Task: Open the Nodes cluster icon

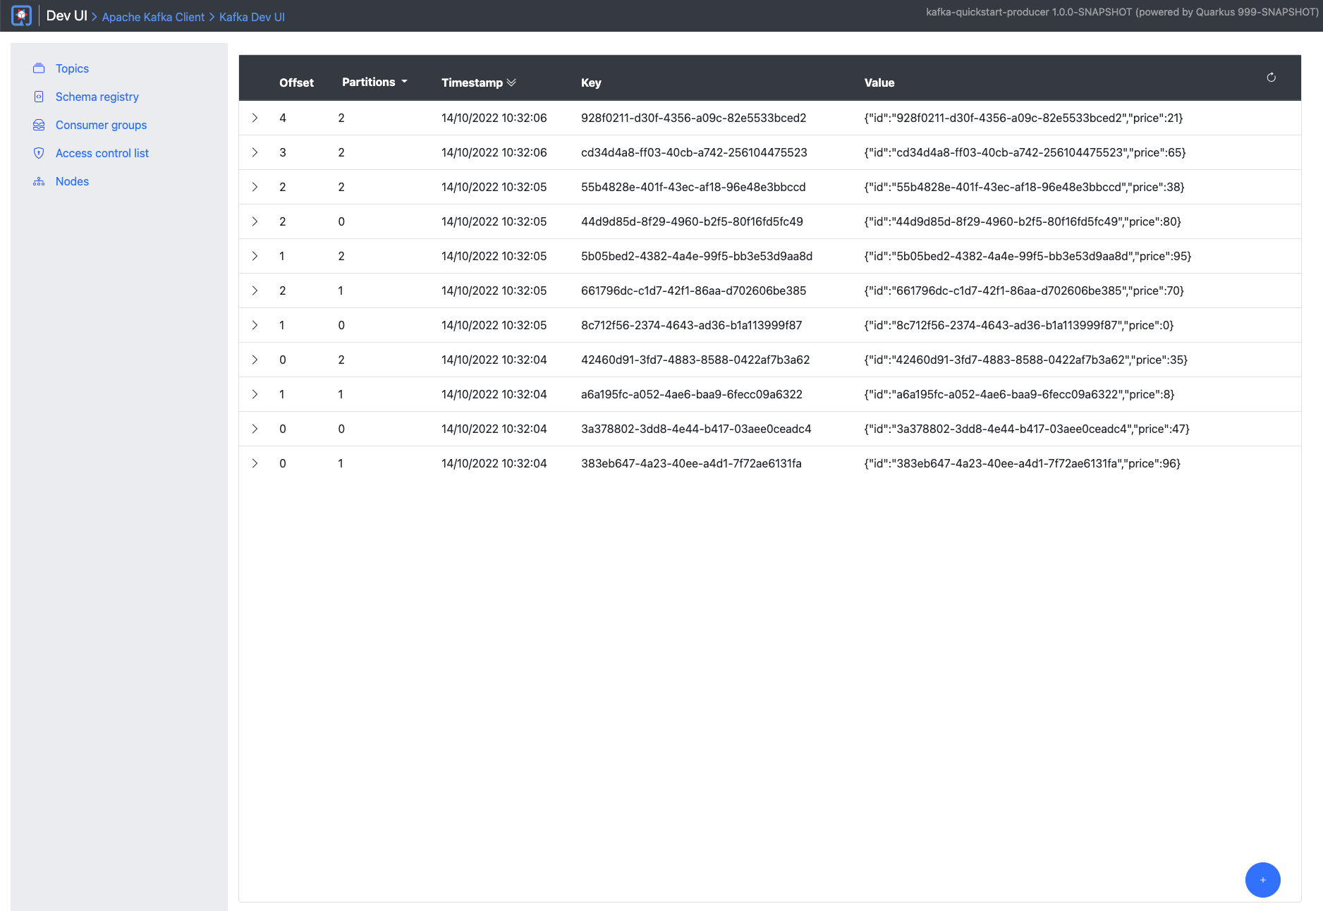Action: tap(39, 181)
